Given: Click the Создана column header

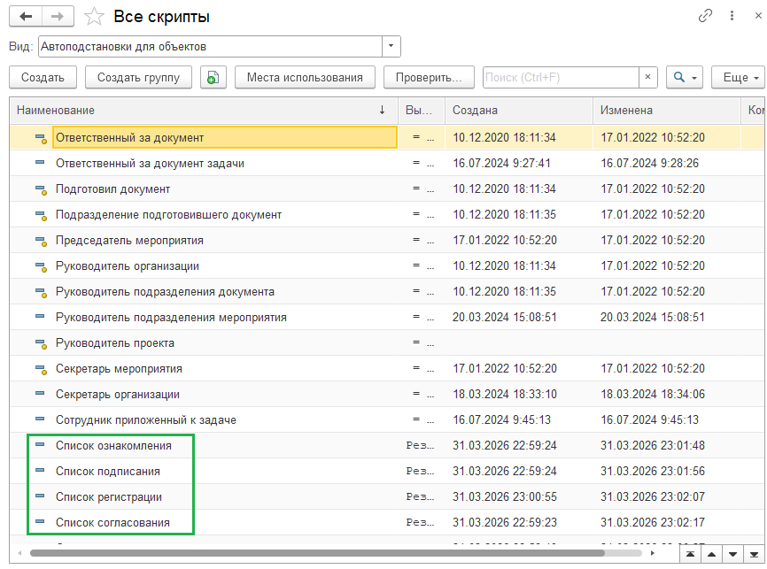Looking at the screenshot, I should tap(518, 111).
